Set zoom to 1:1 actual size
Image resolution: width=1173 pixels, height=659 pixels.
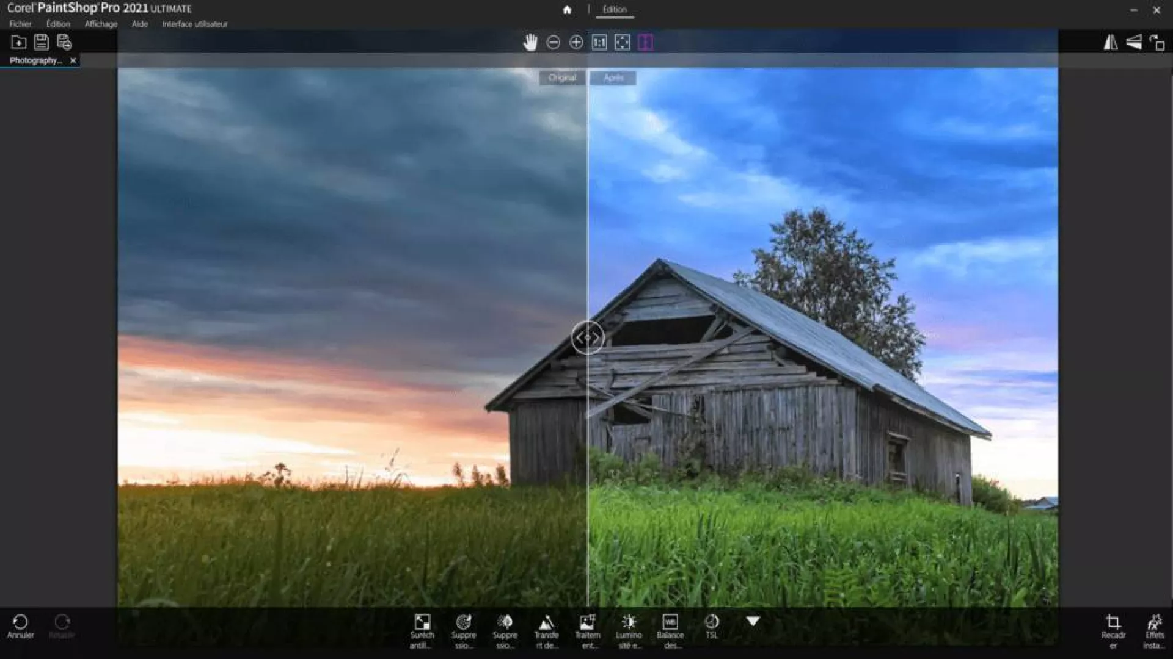click(599, 42)
